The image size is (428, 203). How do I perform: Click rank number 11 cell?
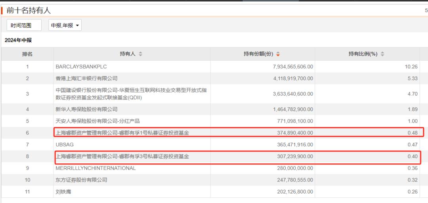27,192
